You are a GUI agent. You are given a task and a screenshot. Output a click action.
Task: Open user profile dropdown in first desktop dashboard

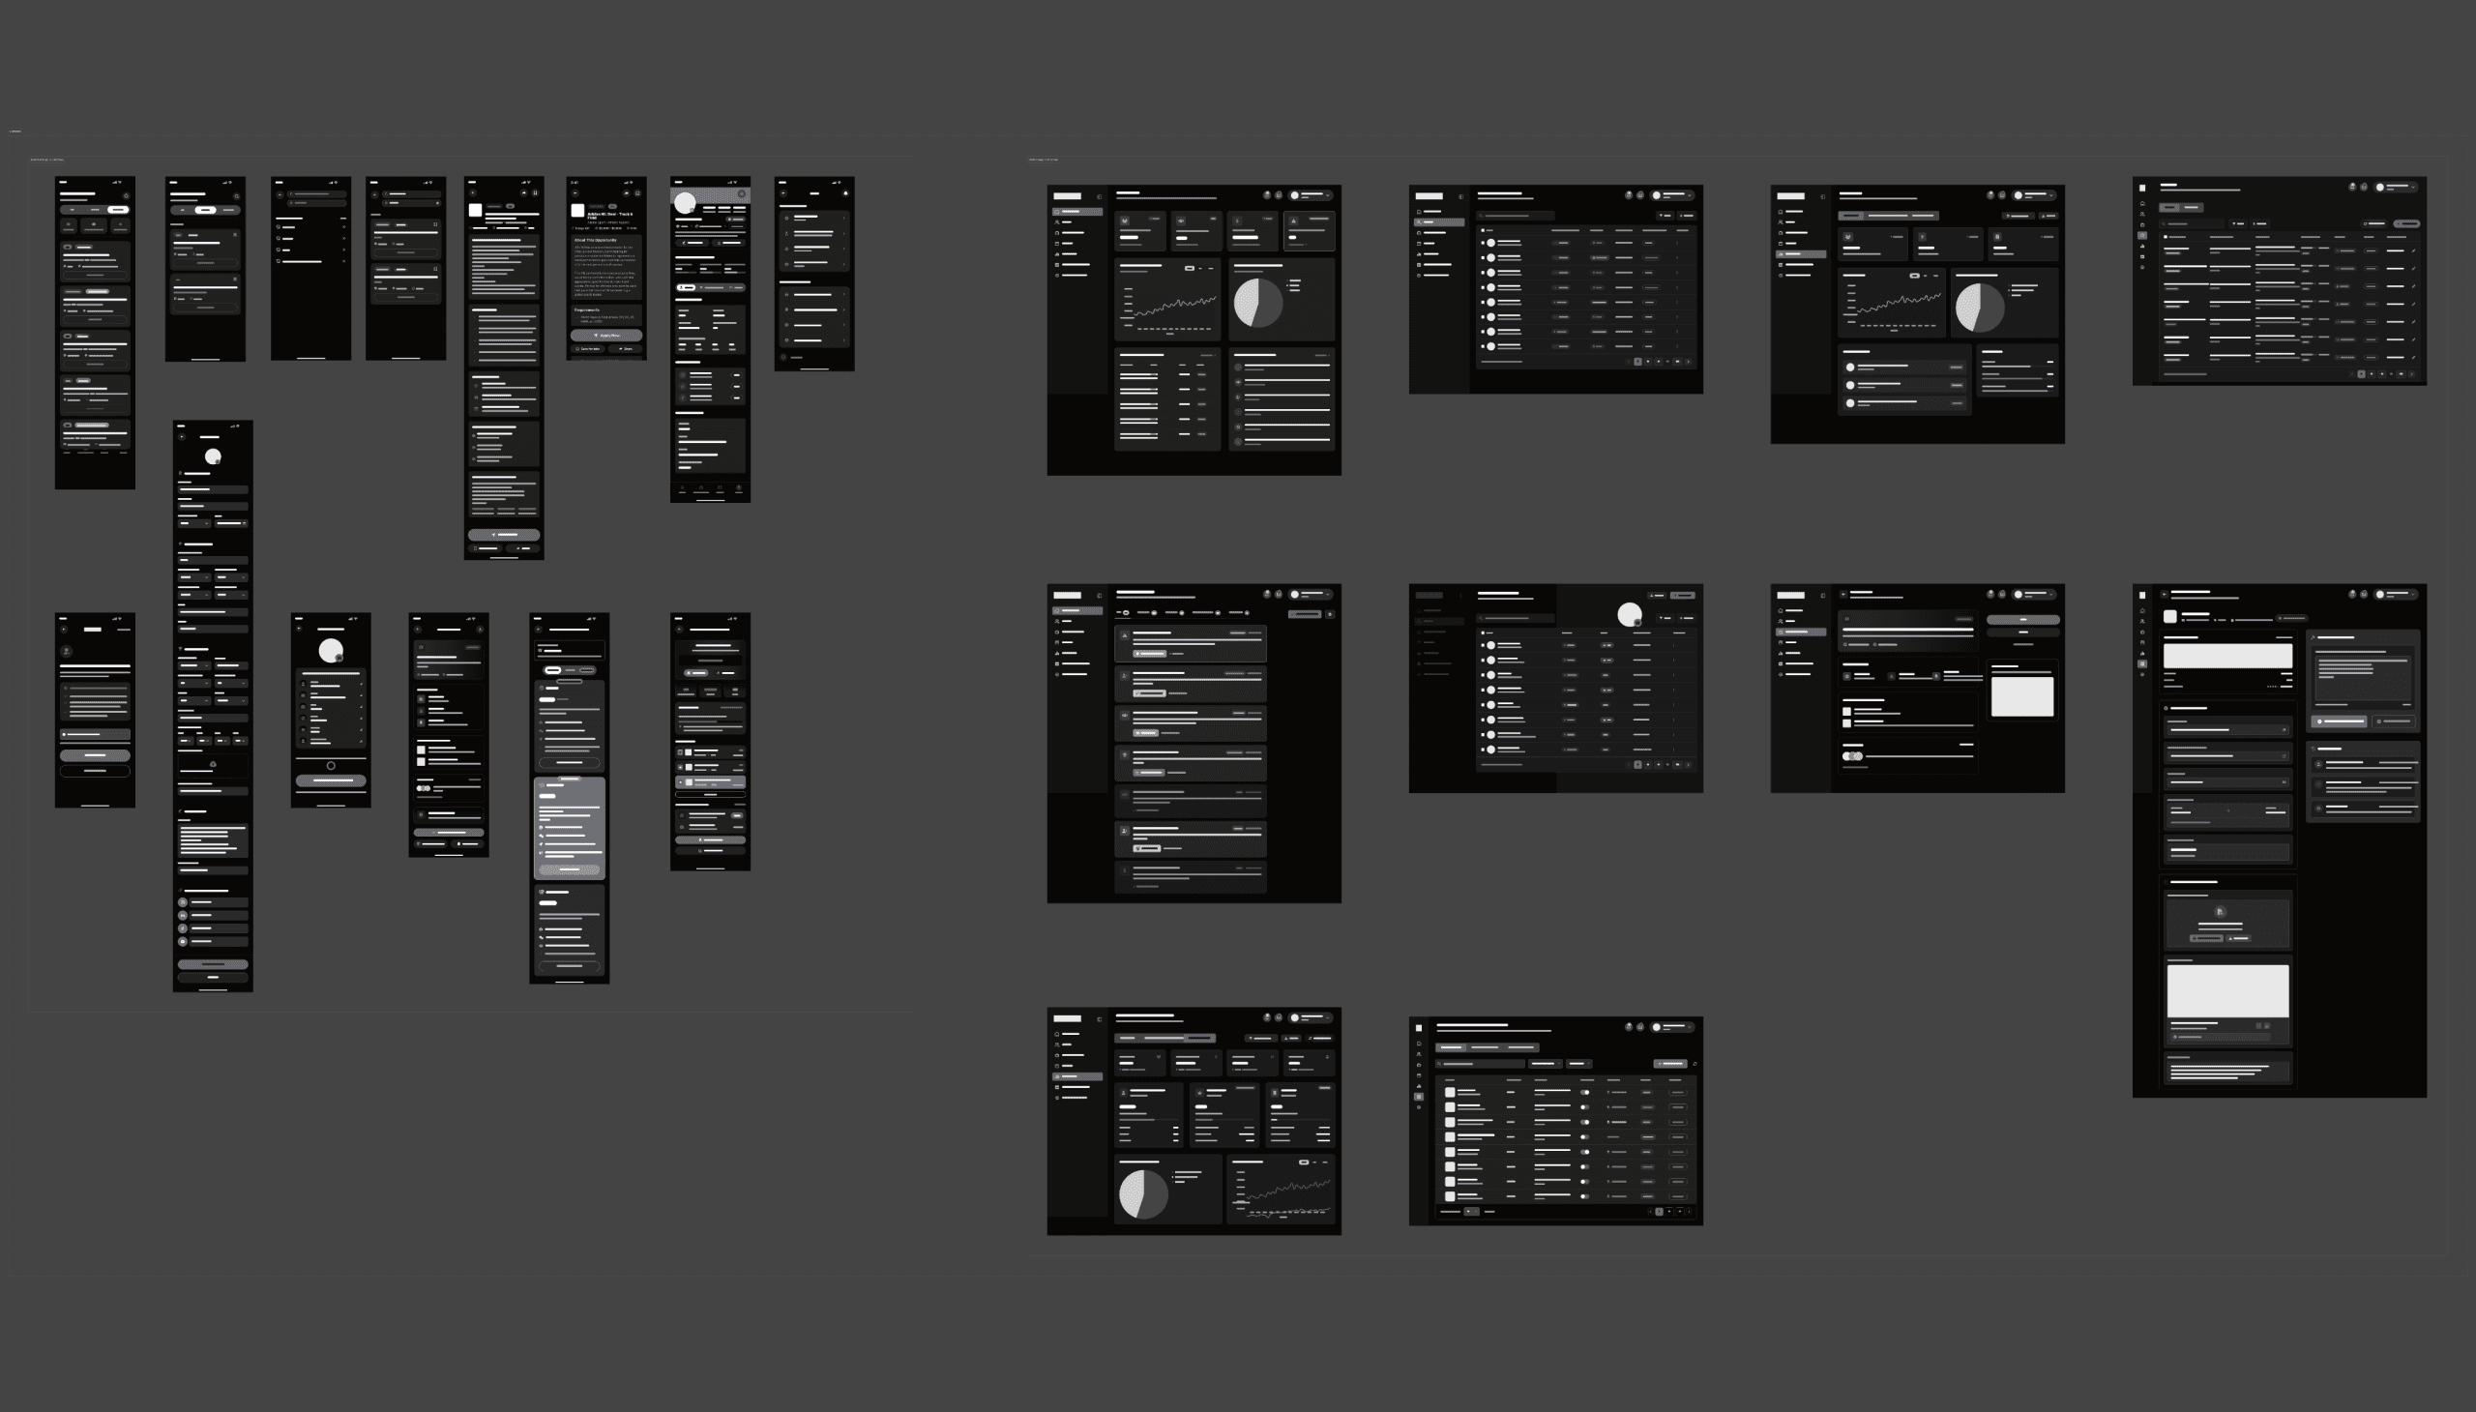pyautogui.click(x=1313, y=196)
